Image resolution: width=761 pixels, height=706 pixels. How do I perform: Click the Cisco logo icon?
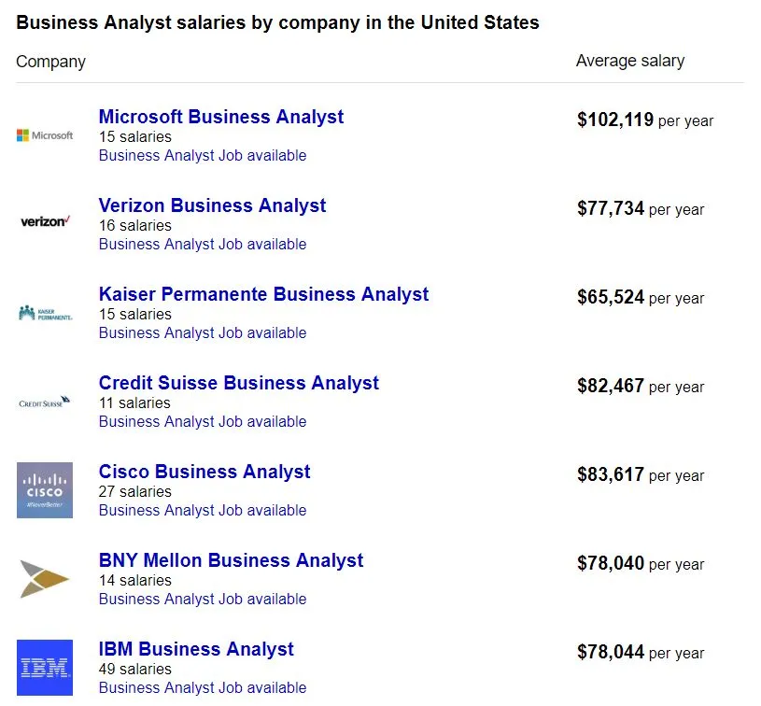[45, 489]
